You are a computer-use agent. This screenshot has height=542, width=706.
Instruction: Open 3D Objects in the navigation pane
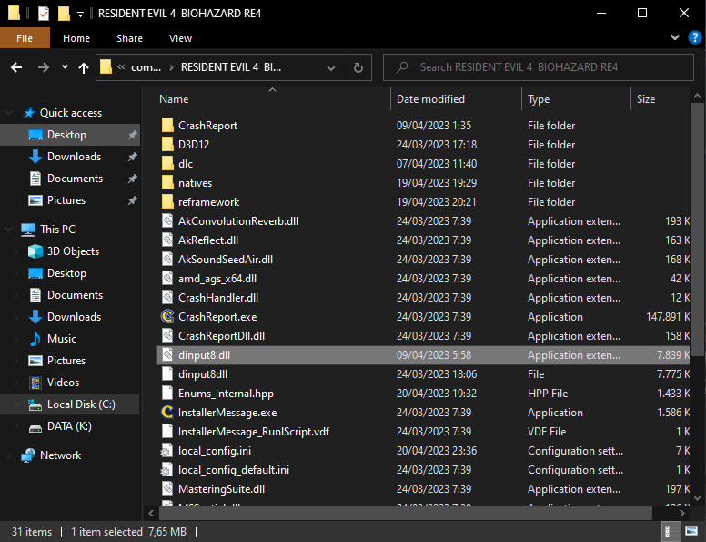tap(73, 251)
